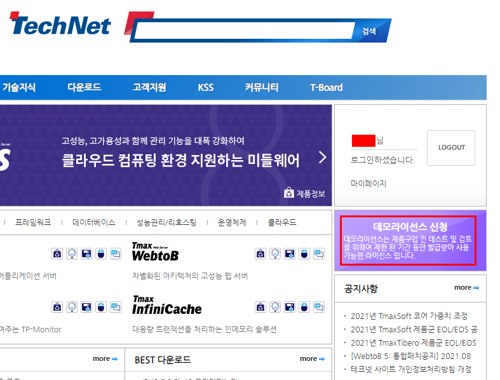Image resolution: width=500 pixels, height=380 pixels.
Task: Open the chat bubbles icon for WebtoB
Action: pos(319,254)
